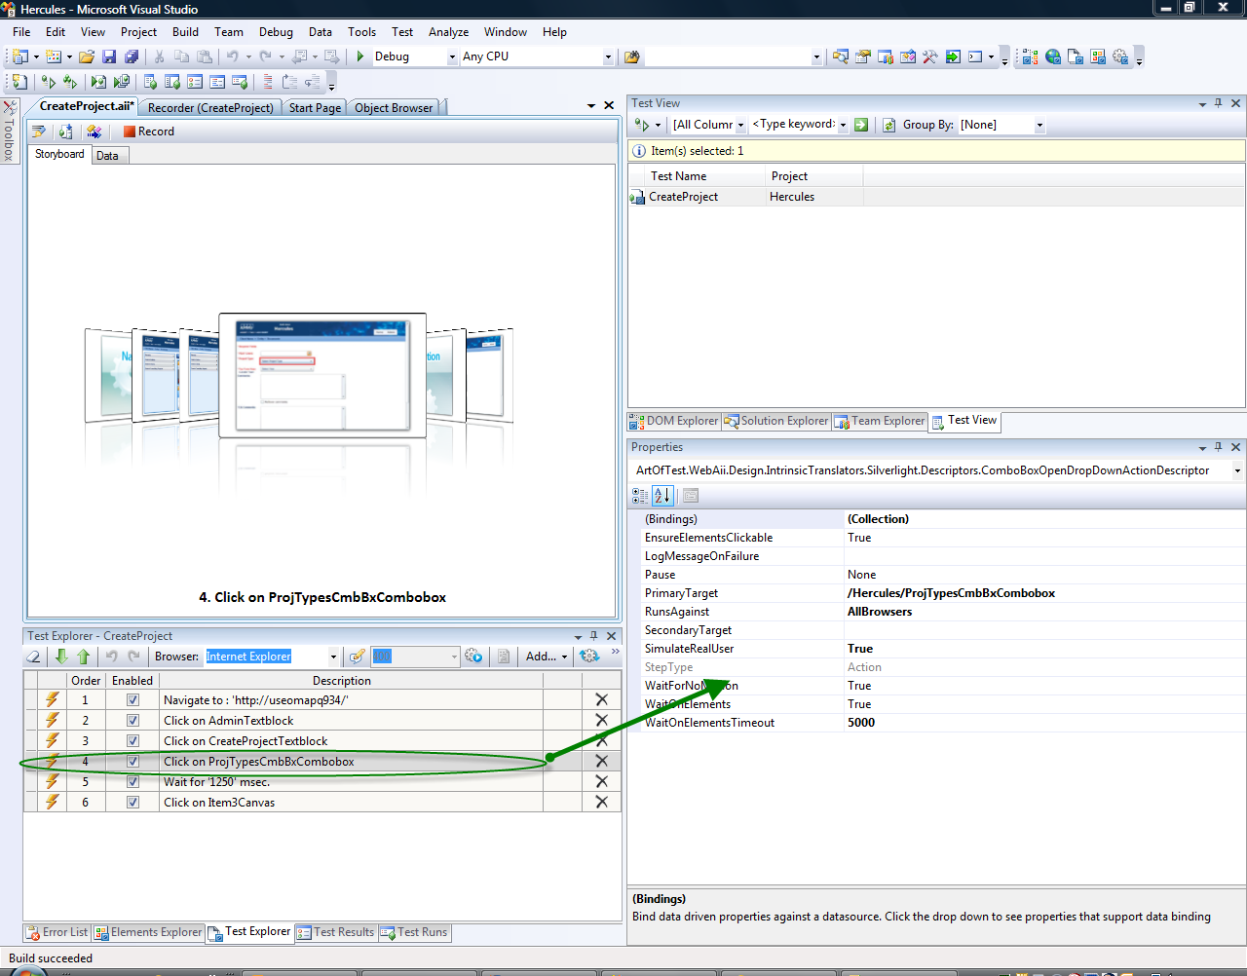Click the Start Debugging play icon
This screenshot has width=1247, height=976.
[360, 56]
